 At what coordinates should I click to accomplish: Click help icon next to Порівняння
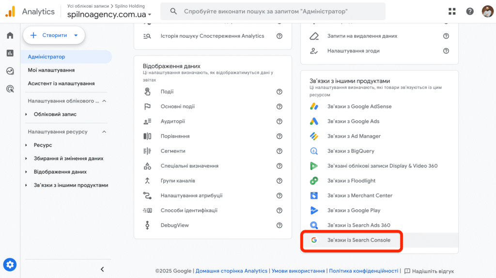point(279,136)
